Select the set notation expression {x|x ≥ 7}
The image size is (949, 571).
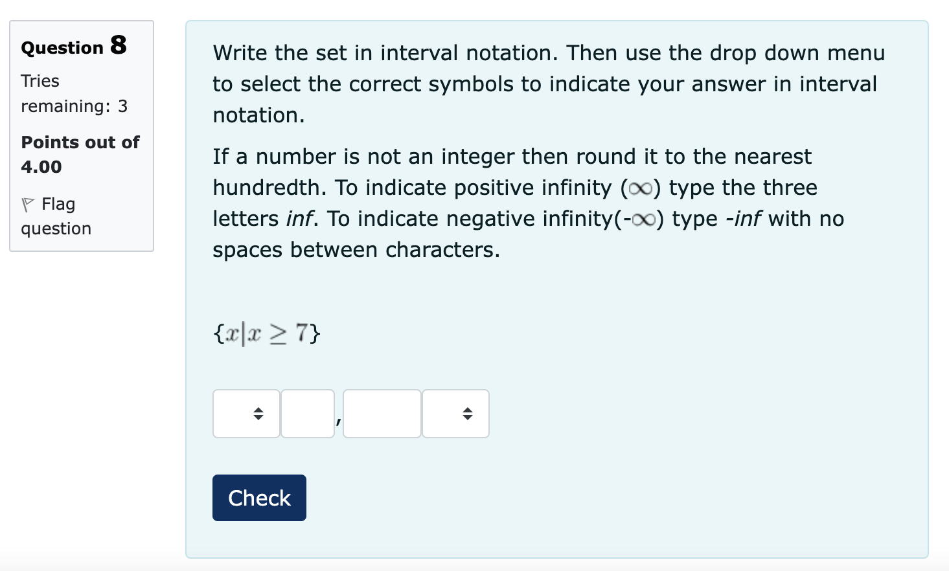point(266,333)
